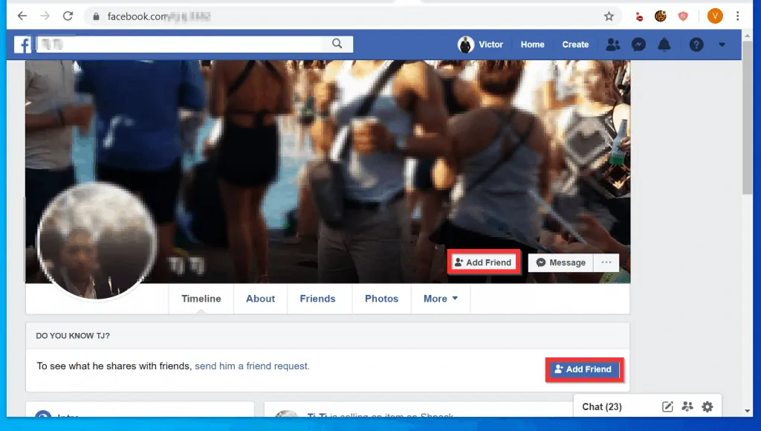Bookmark this page with the star
The image size is (761, 431).
pyautogui.click(x=609, y=16)
